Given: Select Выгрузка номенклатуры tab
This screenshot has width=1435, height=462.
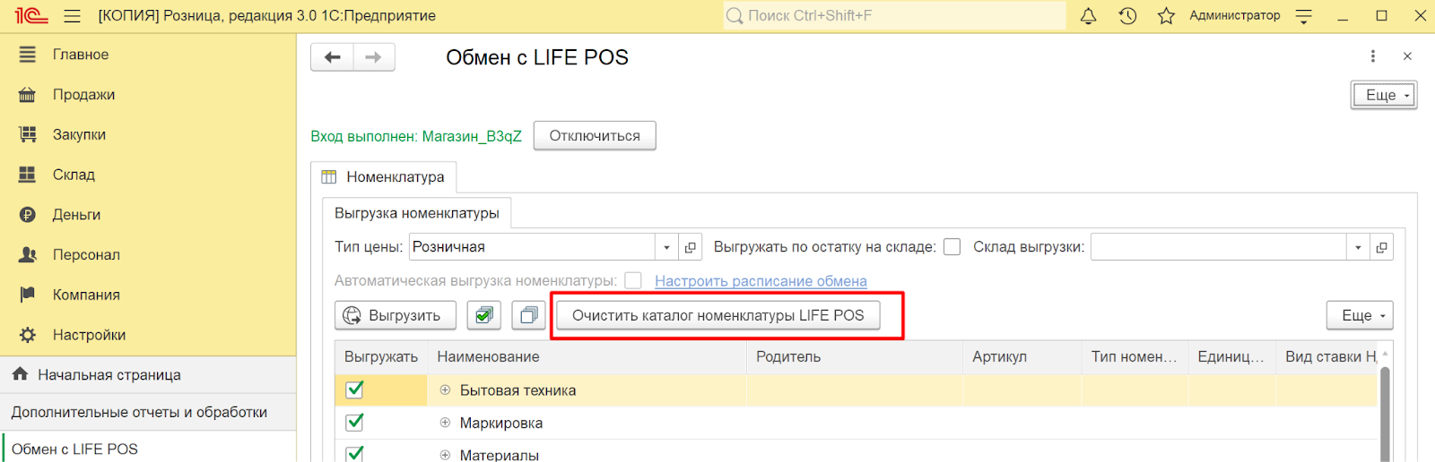Looking at the screenshot, I should pyautogui.click(x=417, y=213).
